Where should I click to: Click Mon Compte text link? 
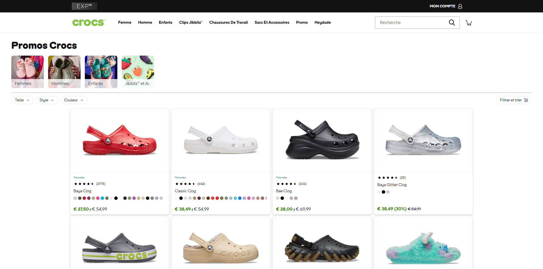point(442,6)
